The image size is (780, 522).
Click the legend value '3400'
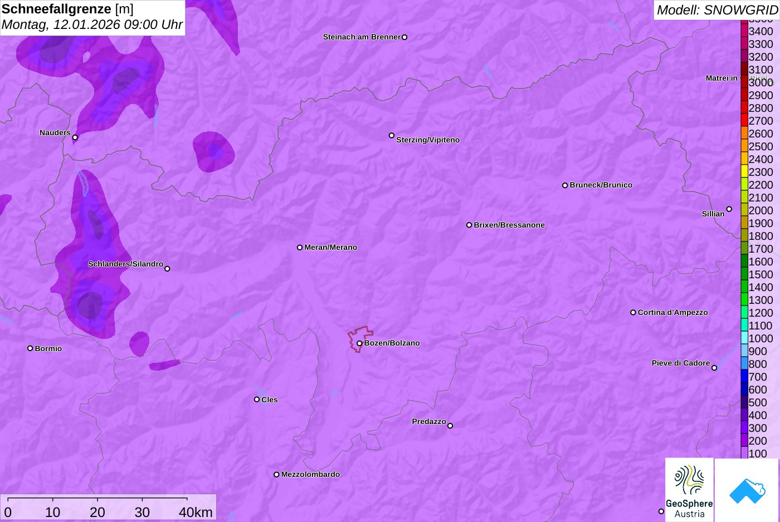[x=760, y=31]
